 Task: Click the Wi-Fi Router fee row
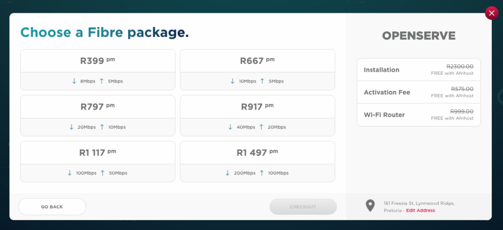(x=419, y=115)
